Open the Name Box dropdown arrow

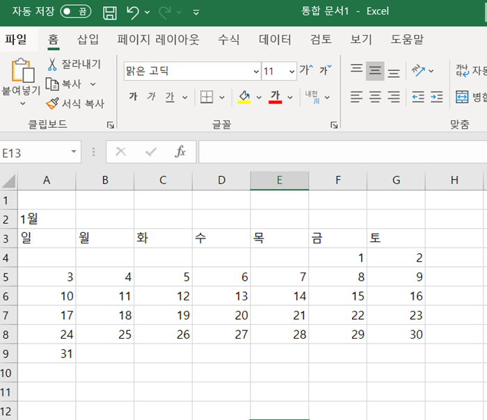tap(74, 152)
